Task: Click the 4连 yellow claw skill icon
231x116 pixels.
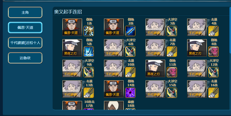Action: 214,31
